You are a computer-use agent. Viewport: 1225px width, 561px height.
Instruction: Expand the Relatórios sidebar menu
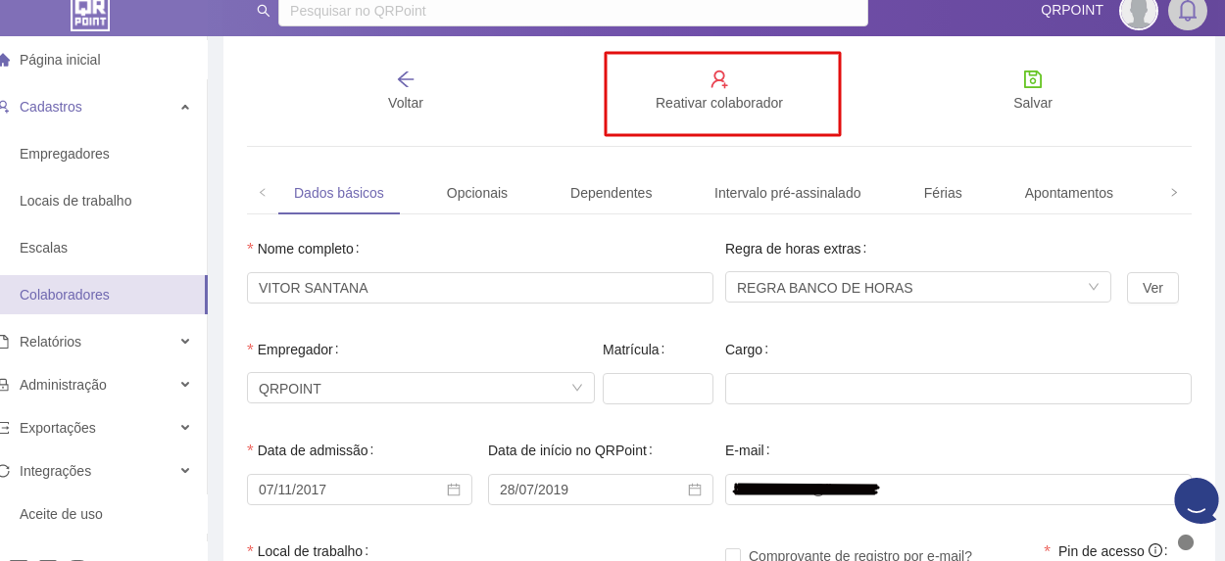click(185, 342)
